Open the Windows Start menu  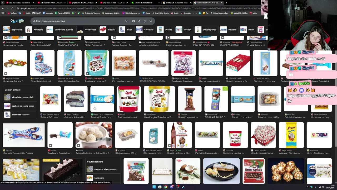pyautogui.click(x=154, y=187)
